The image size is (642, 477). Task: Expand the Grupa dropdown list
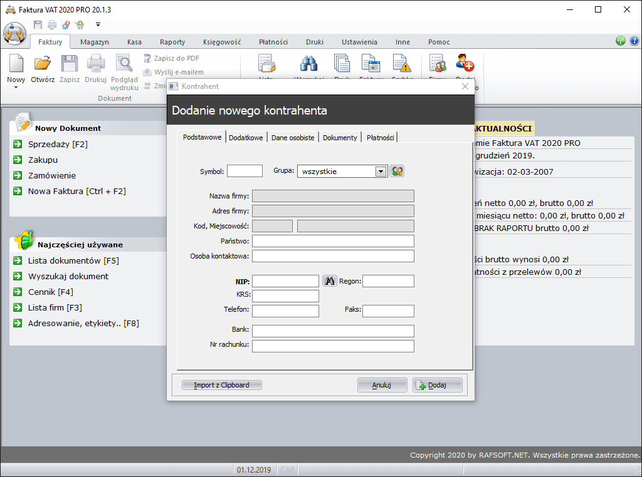coord(380,171)
